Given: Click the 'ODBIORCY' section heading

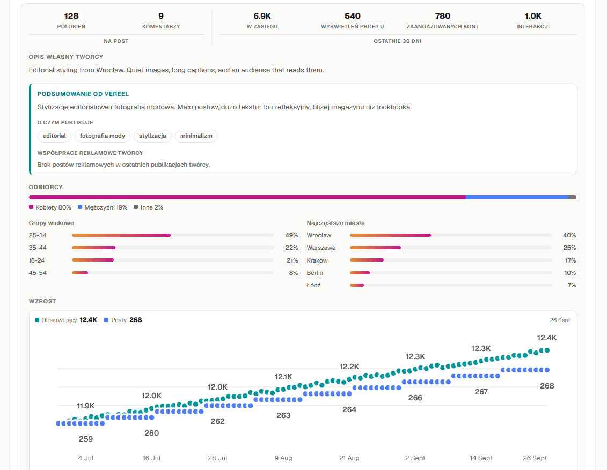Looking at the screenshot, I should coord(46,187).
